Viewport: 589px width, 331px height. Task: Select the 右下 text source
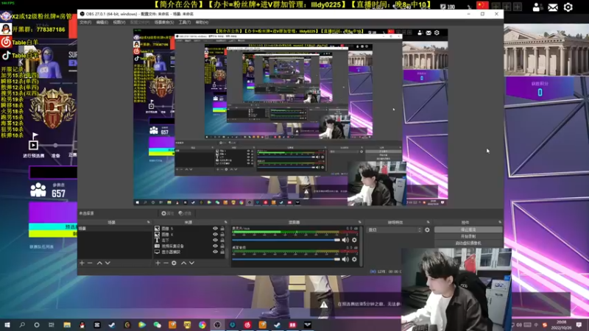pyautogui.click(x=189, y=241)
